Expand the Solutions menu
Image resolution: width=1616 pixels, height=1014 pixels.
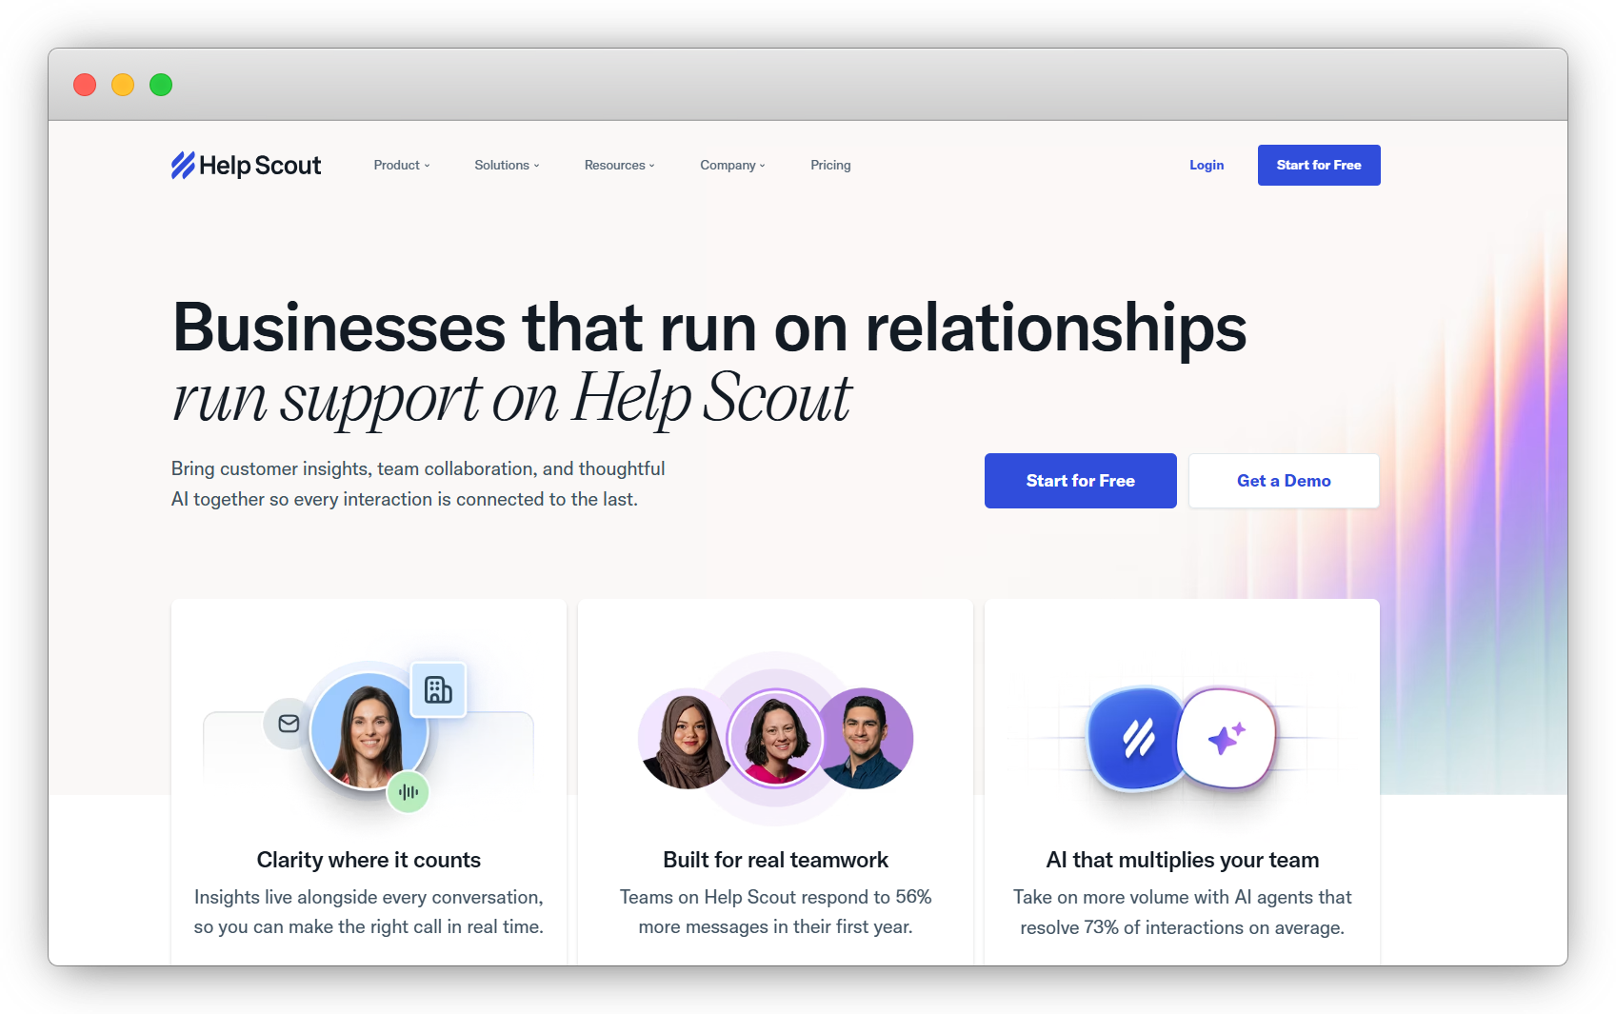point(507,166)
